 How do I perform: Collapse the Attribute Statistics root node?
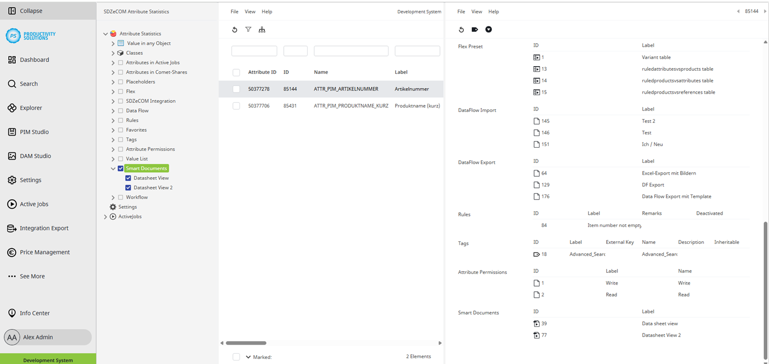click(x=105, y=34)
